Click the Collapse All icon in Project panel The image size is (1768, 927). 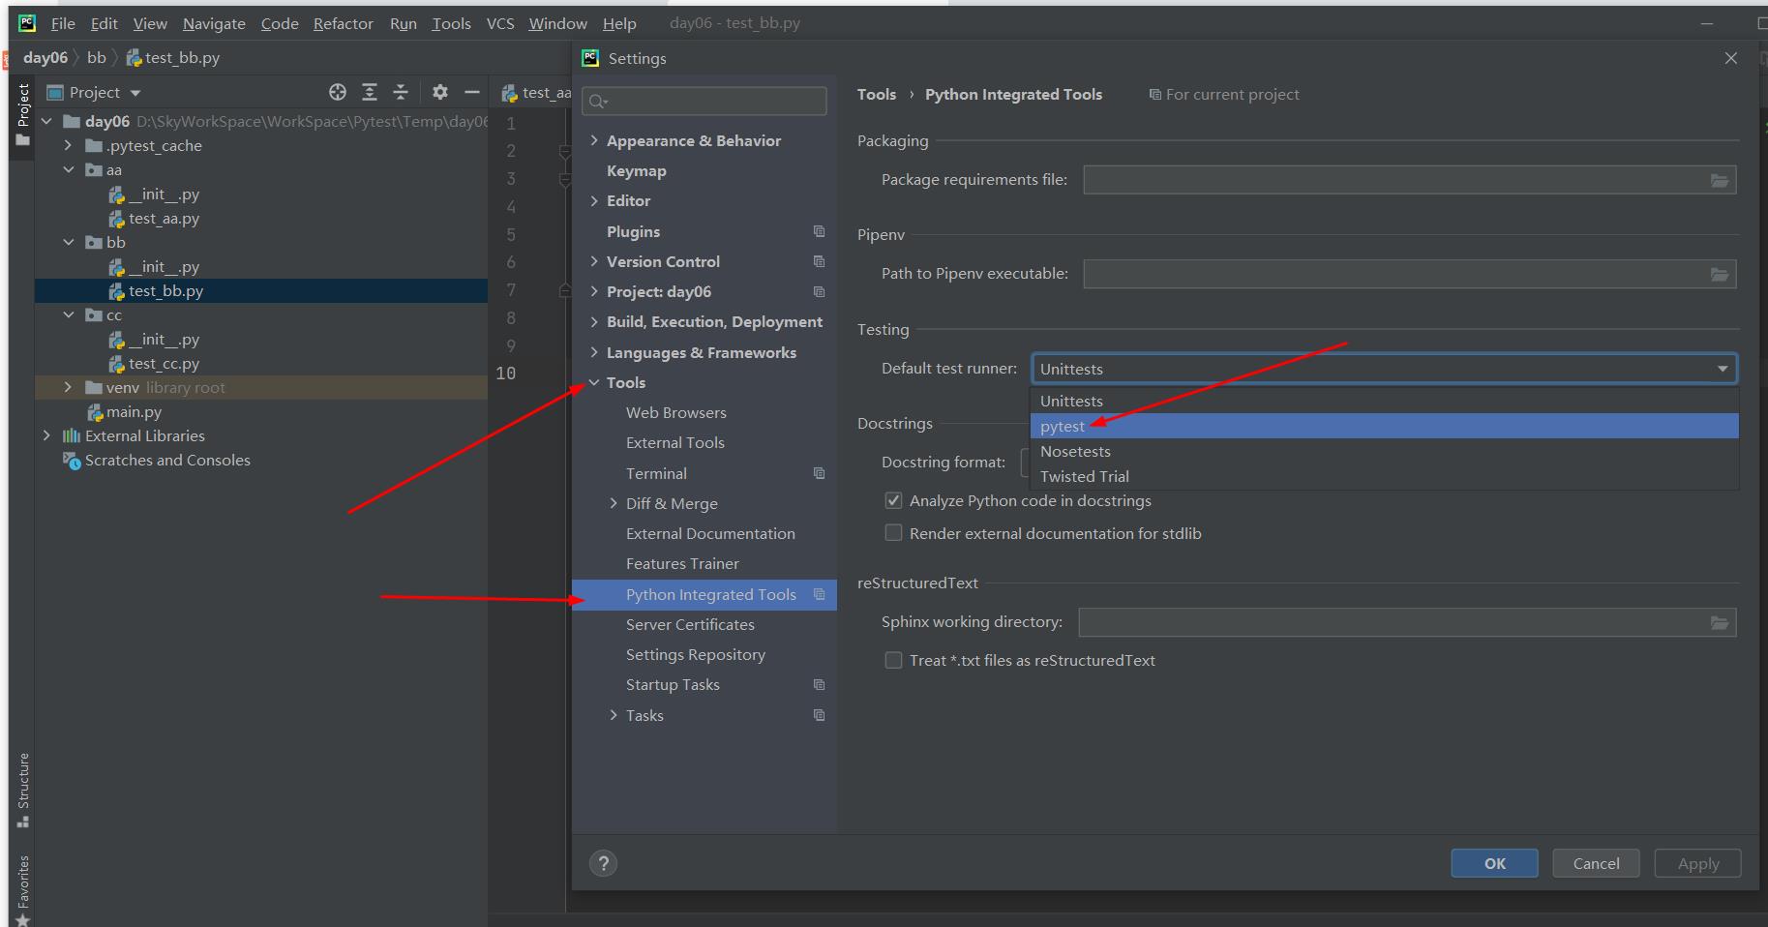(401, 92)
